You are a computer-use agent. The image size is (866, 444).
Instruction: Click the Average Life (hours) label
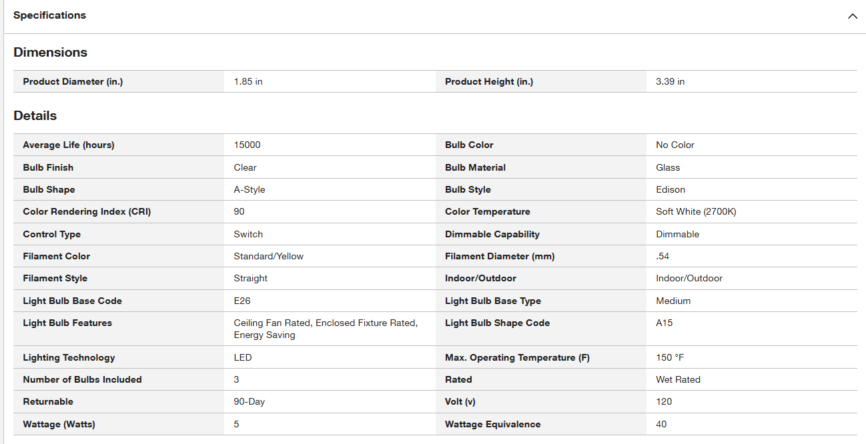coord(69,145)
